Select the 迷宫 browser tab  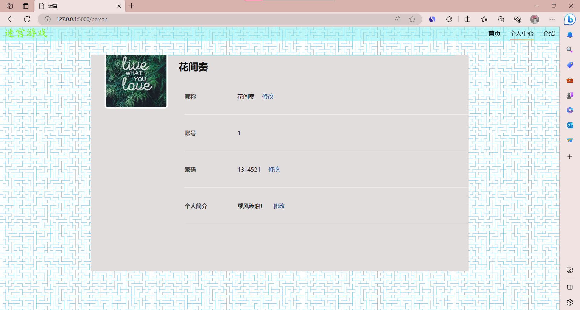click(80, 6)
